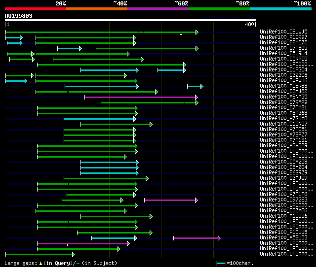Click the AU195803 query name label
This screenshot has height=267, width=316.
click(x=19, y=16)
